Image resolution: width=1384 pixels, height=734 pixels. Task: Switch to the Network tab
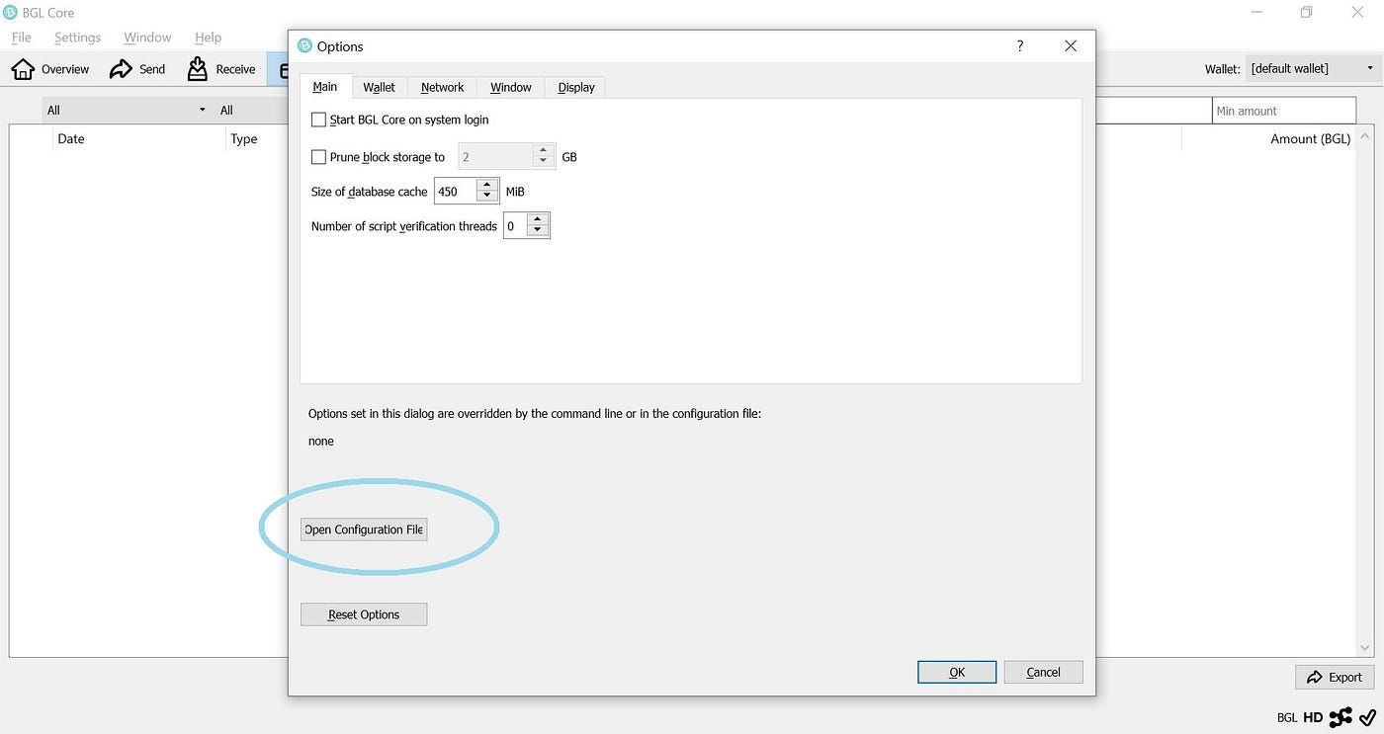[x=442, y=87]
